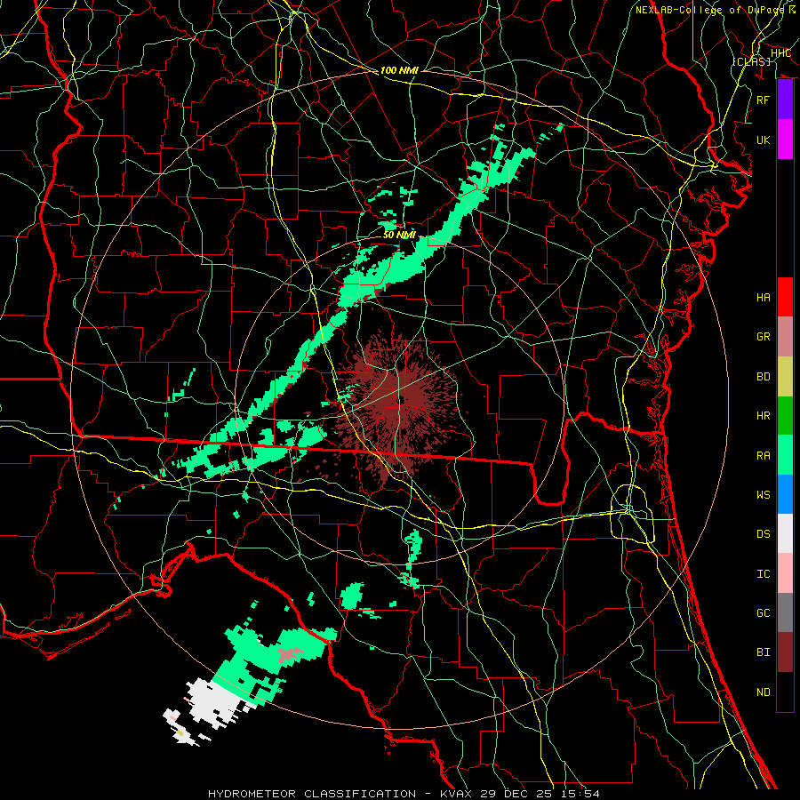Click the DS legend label
This screenshot has width=800, height=800.
coord(763,534)
